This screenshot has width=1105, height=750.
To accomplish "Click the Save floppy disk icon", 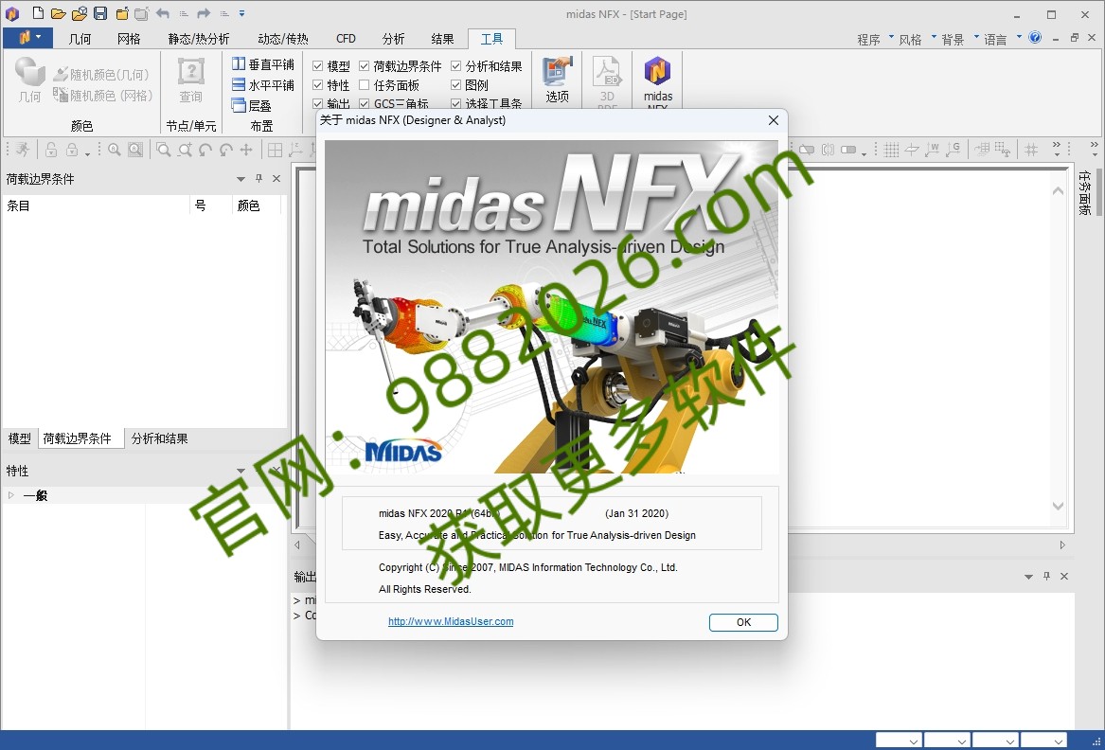I will 100,13.
